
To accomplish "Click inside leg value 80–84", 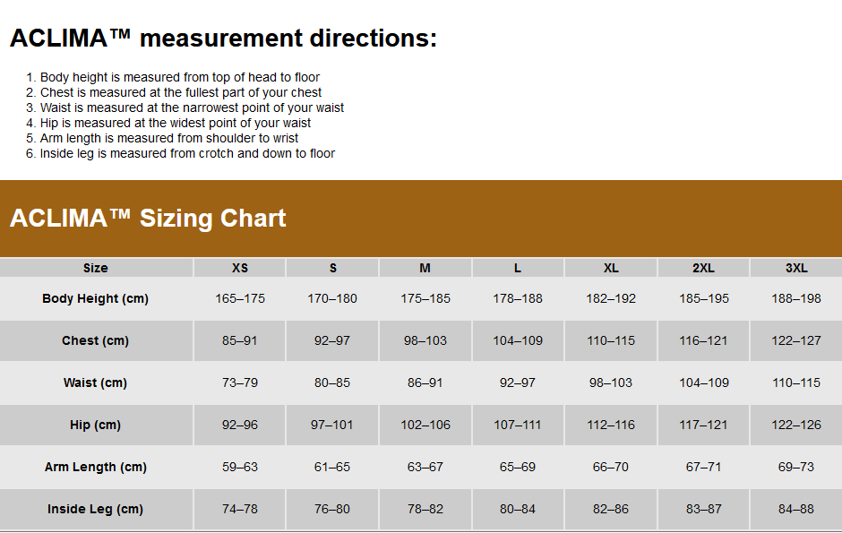I will point(518,509).
